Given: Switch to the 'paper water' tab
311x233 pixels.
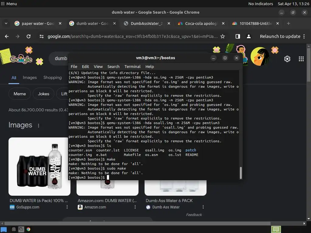Looking at the screenshot, I should pyautogui.click(x=38, y=23).
